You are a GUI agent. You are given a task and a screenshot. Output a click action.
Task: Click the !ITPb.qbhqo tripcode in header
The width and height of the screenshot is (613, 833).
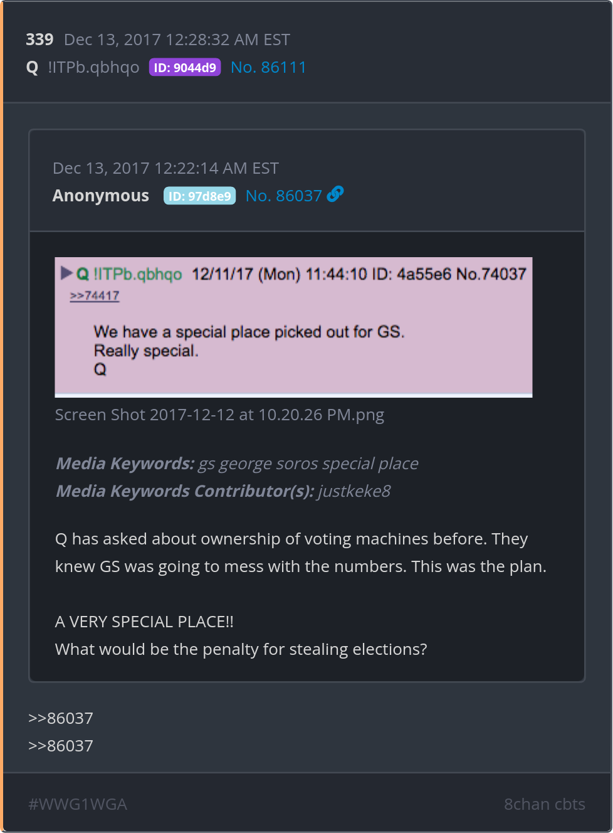click(x=93, y=68)
